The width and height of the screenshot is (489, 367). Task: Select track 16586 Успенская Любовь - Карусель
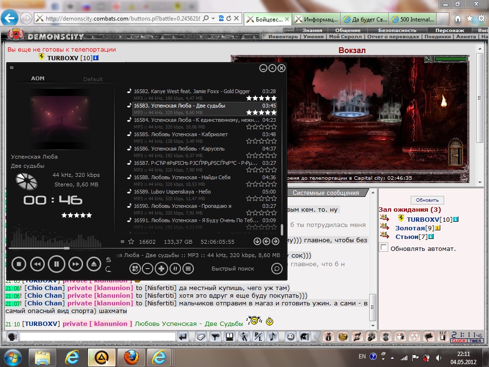click(204, 152)
